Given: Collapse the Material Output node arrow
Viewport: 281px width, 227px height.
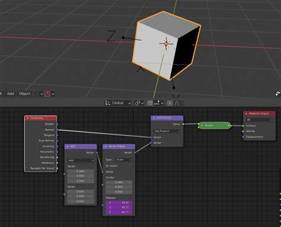Looking at the screenshot, I should click(246, 113).
